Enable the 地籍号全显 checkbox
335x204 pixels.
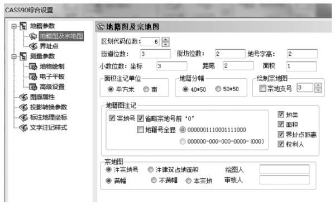140,130
